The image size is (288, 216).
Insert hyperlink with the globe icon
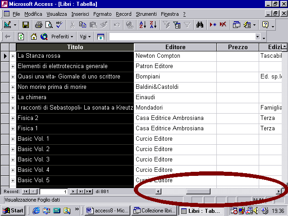point(130,25)
